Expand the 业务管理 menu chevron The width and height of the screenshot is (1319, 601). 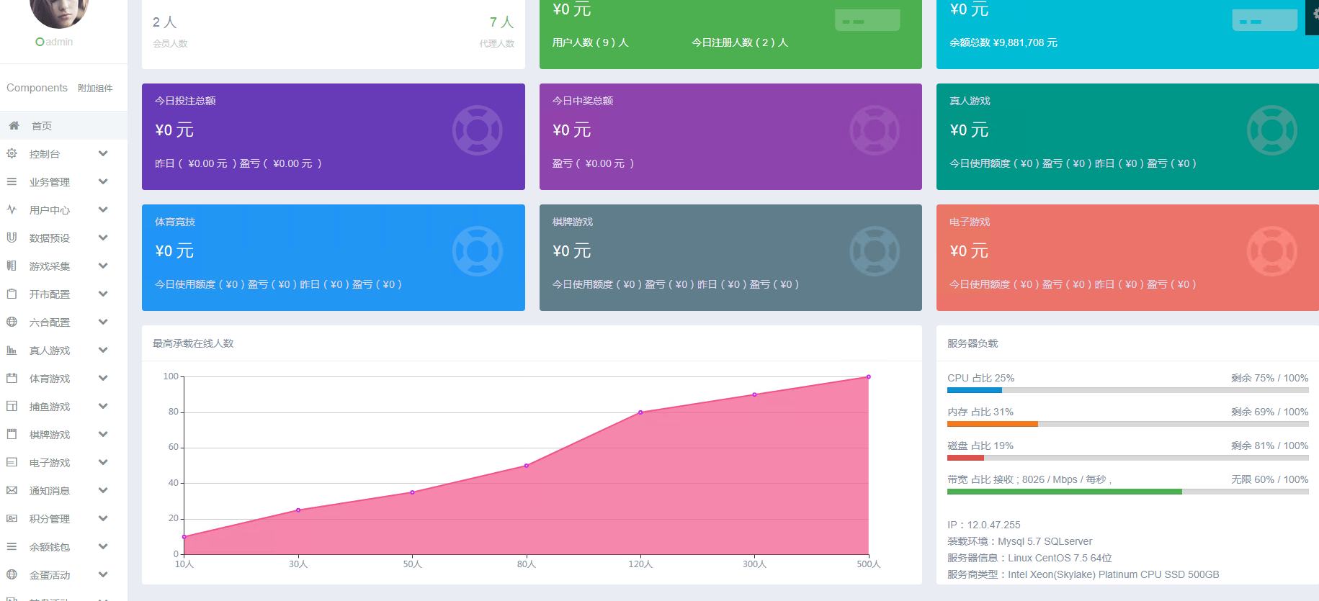103,181
